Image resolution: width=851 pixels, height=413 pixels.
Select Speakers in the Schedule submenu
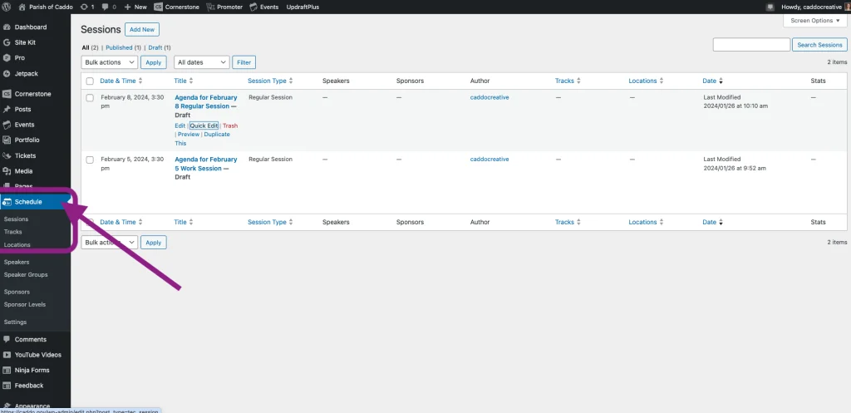point(17,262)
